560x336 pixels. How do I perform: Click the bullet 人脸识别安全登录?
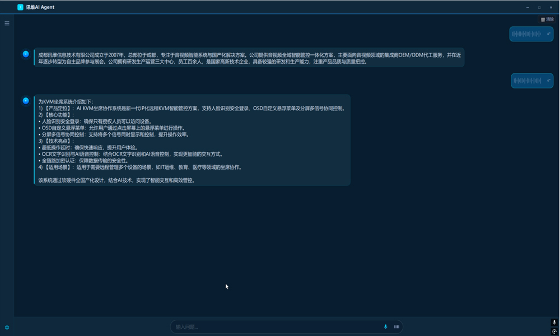tap(95, 122)
